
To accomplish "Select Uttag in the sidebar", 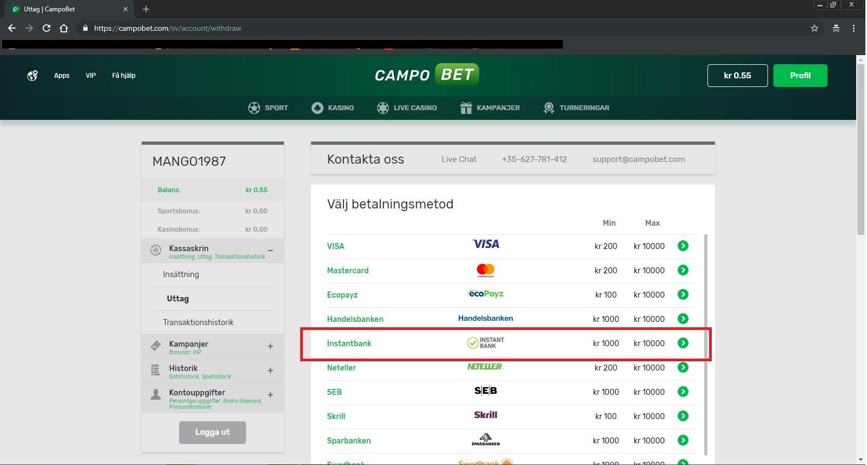I will (x=178, y=299).
